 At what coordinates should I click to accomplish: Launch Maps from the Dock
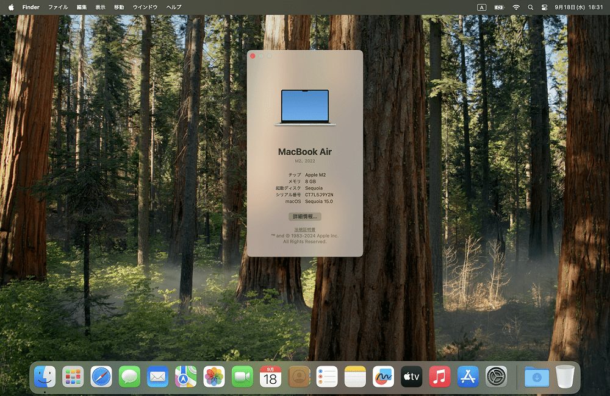point(185,377)
